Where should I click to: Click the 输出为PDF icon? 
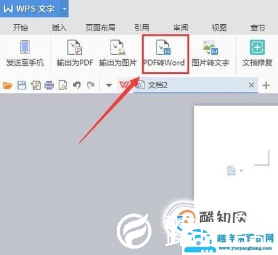[x=74, y=47]
